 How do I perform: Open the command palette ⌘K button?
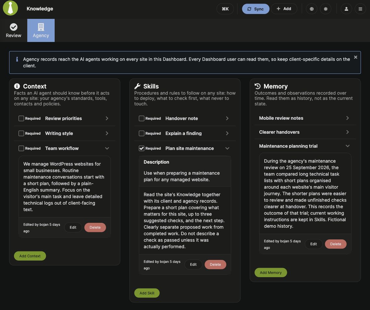point(225,9)
